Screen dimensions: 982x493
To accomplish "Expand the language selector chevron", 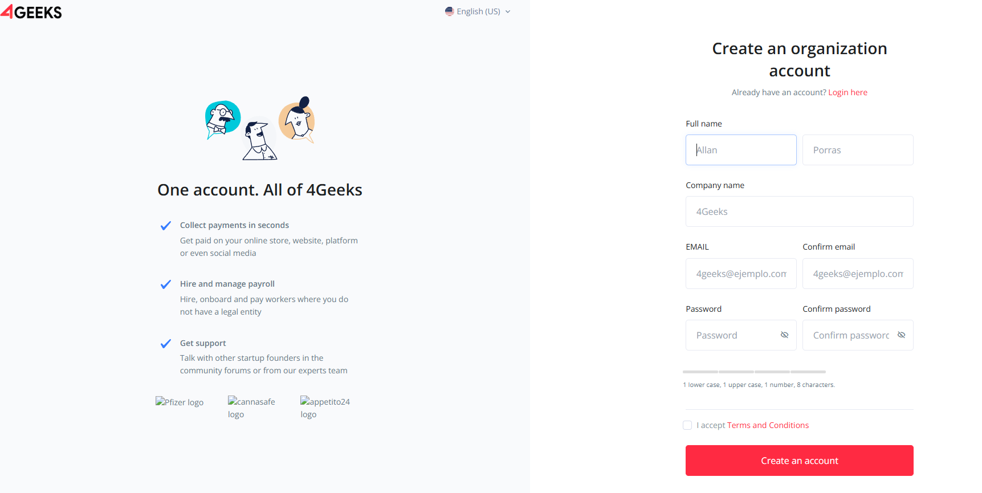I will pos(507,11).
